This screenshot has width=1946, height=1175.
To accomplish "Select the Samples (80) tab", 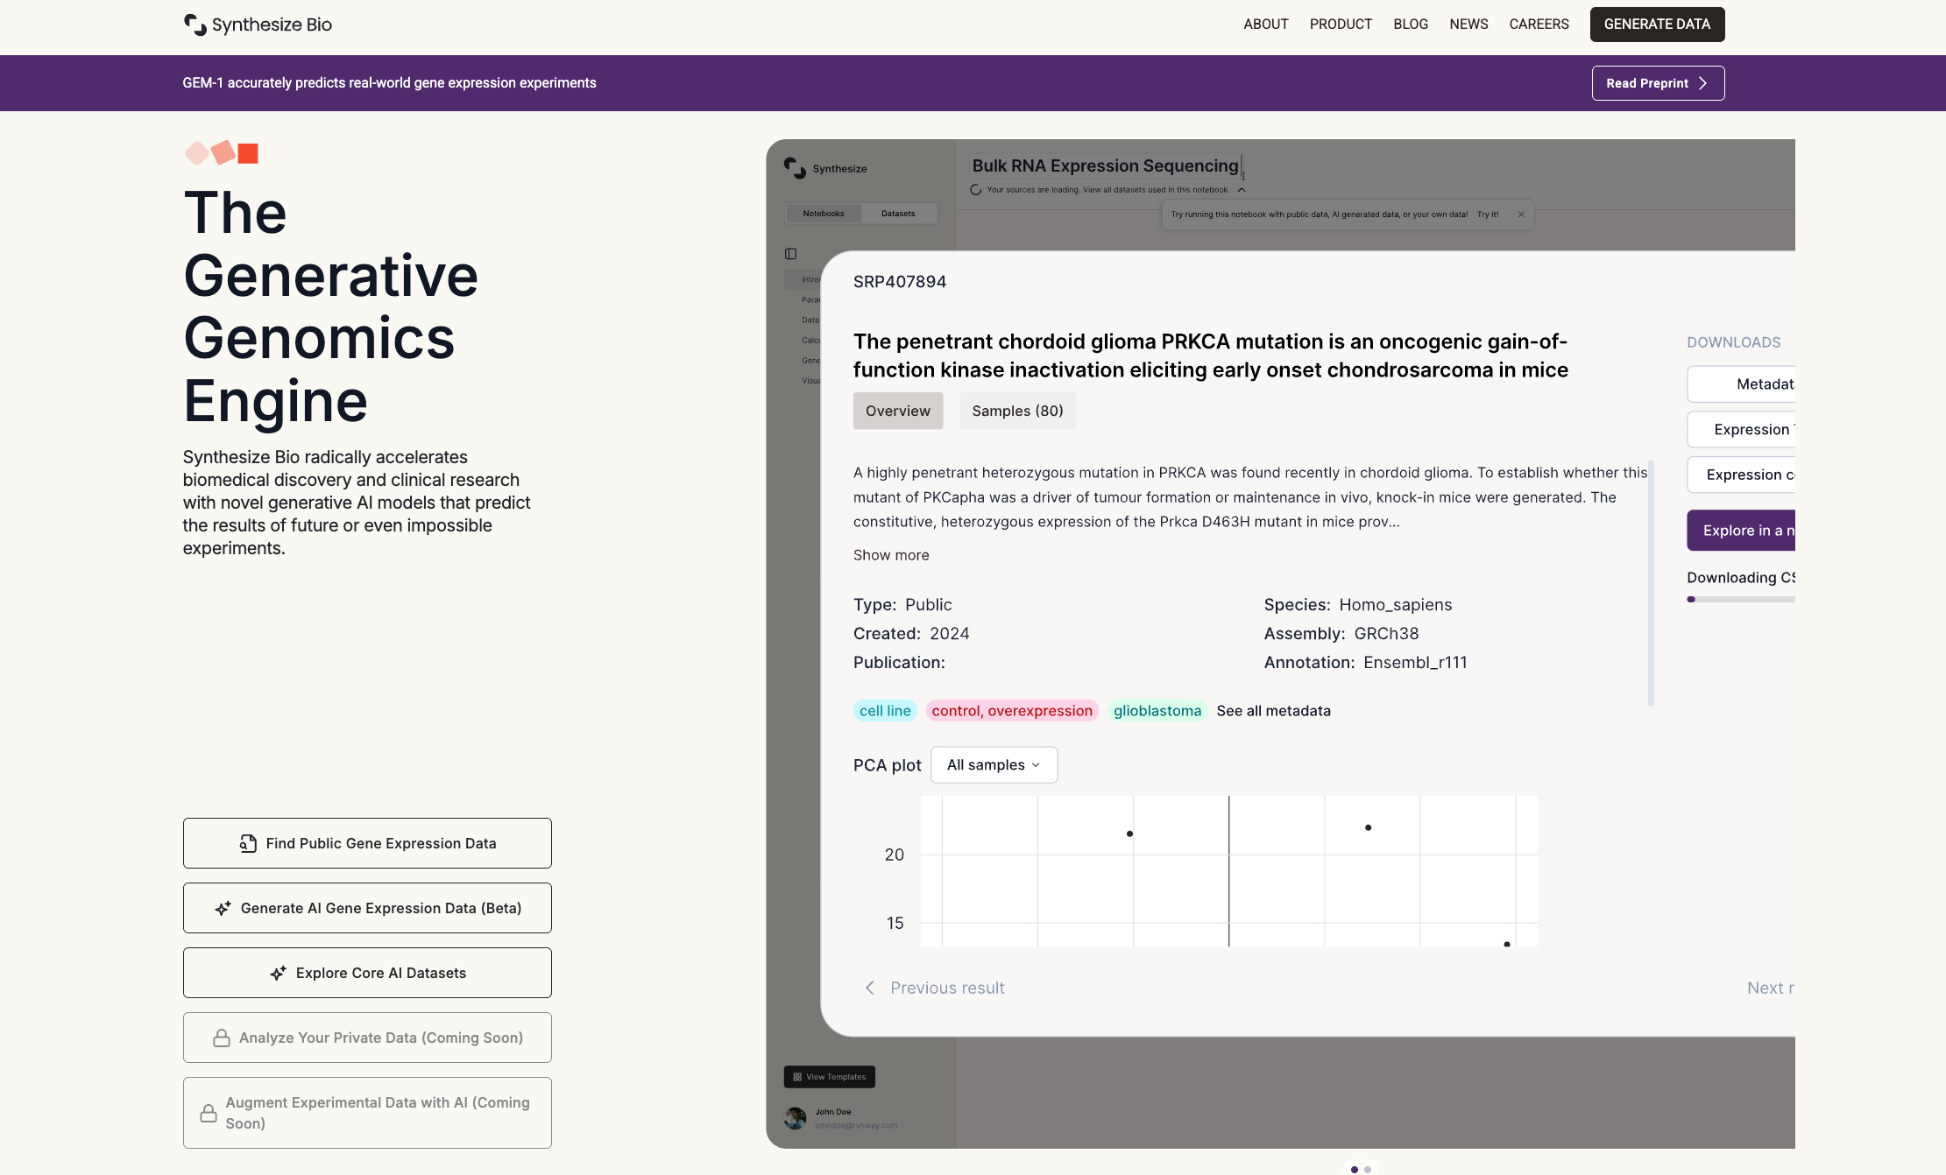I will point(1017,411).
